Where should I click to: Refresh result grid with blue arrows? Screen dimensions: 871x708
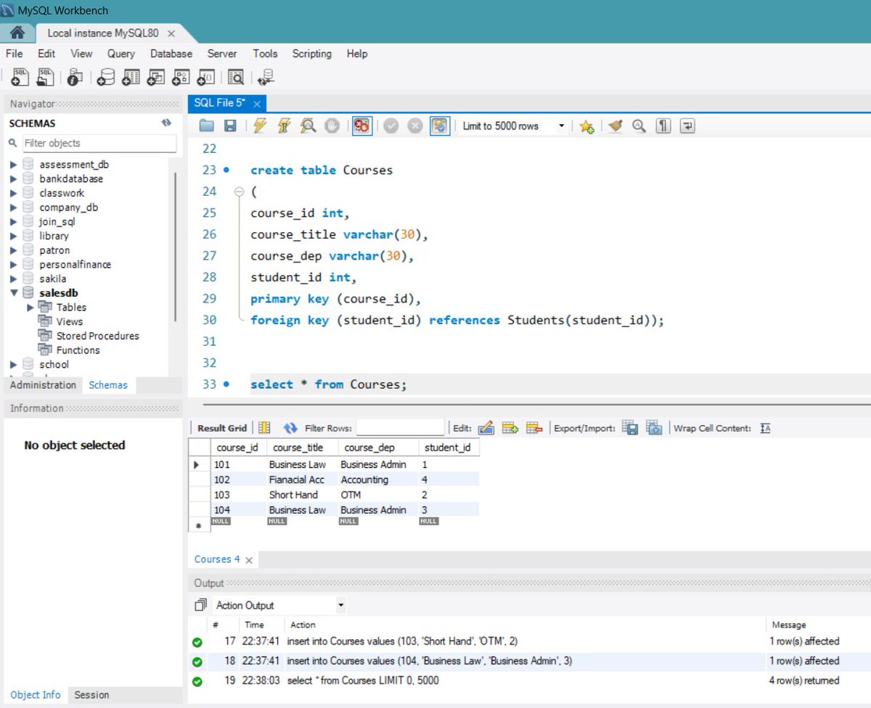290,428
